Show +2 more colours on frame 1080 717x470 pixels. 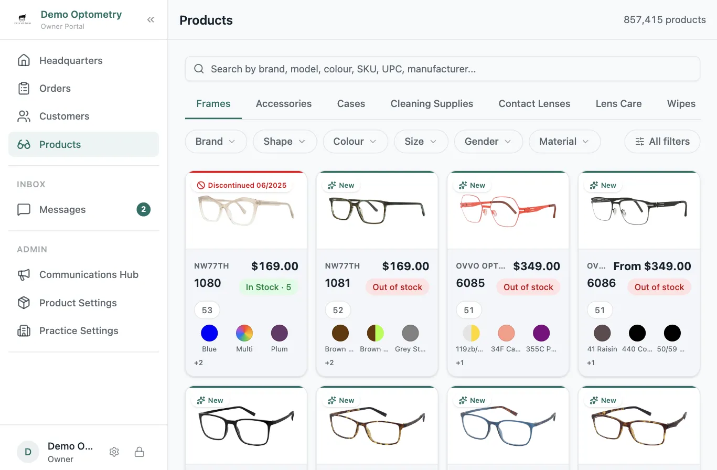[x=198, y=362]
